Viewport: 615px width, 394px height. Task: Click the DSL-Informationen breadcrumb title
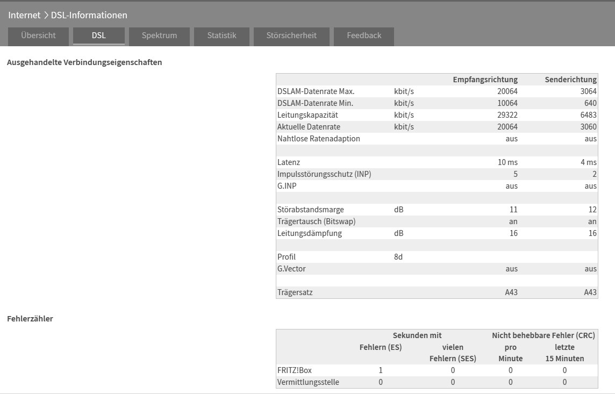coord(89,15)
